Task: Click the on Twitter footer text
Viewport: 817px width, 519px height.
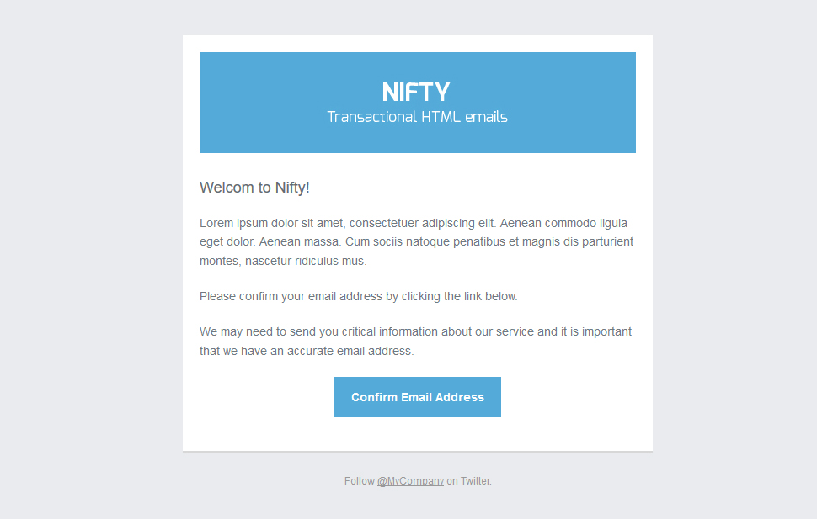Action: tap(467, 480)
